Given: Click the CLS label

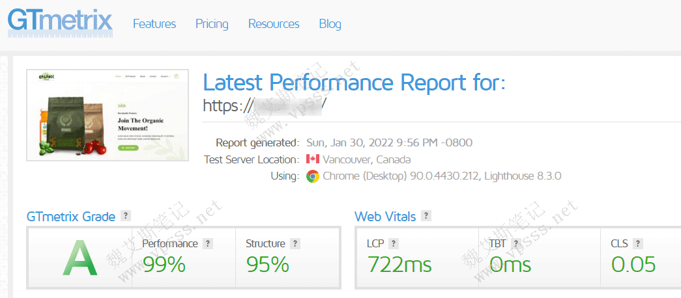Looking at the screenshot, I should [619, 243].
